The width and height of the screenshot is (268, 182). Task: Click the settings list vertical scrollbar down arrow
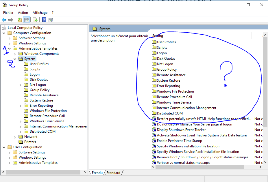265,162
